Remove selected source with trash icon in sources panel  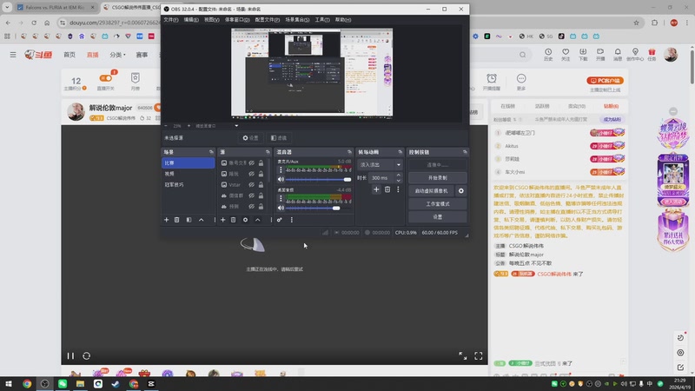pyautogui.click(x=233, y=220)
